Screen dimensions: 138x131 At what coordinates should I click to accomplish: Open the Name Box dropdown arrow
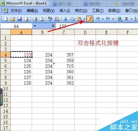pos(35,26)
